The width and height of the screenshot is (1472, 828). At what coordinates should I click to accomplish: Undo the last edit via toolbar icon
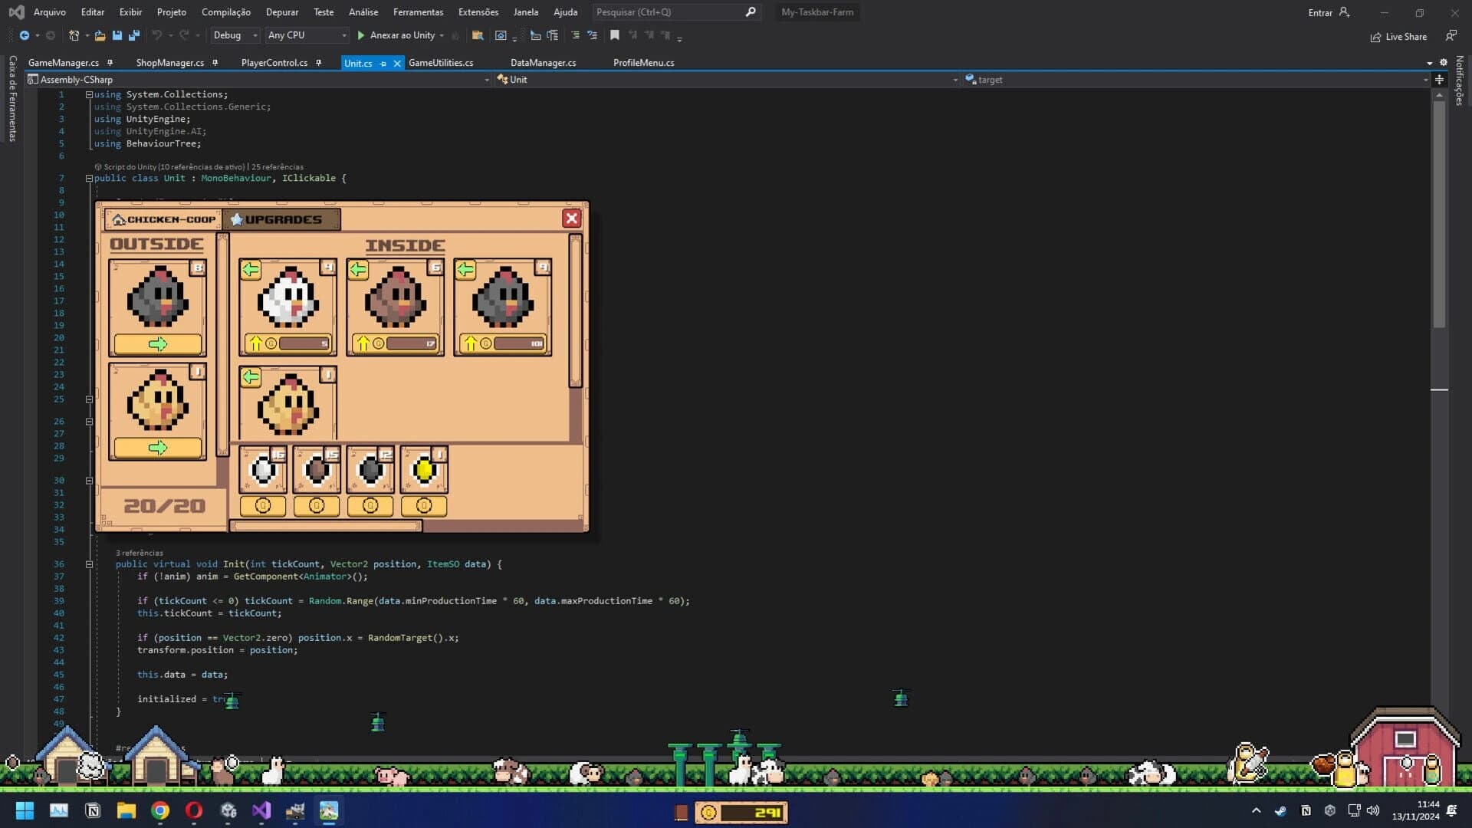[157, 35]
